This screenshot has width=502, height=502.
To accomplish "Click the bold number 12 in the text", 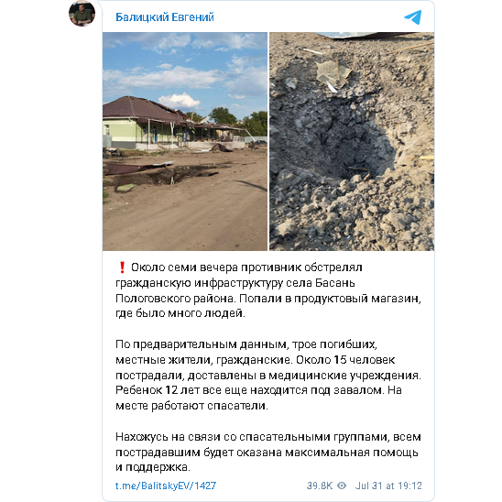I will (x=171, y=390).
